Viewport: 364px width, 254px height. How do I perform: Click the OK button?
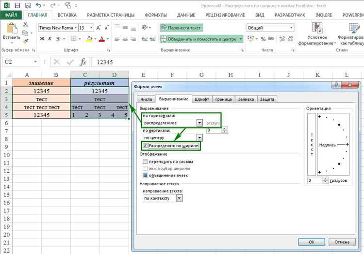pyautogui.click(x=312, y=242)
